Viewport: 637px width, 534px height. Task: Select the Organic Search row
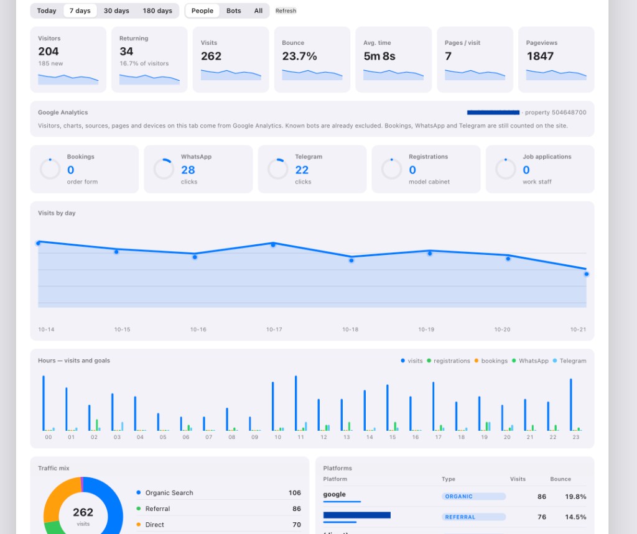pos(218,492)
